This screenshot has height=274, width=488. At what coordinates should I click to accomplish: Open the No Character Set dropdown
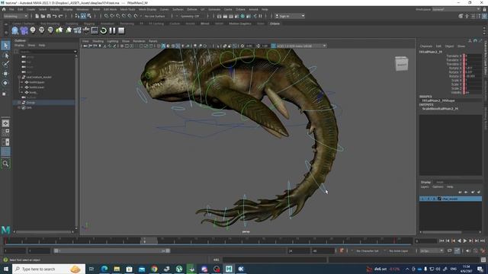click(368, 250)
